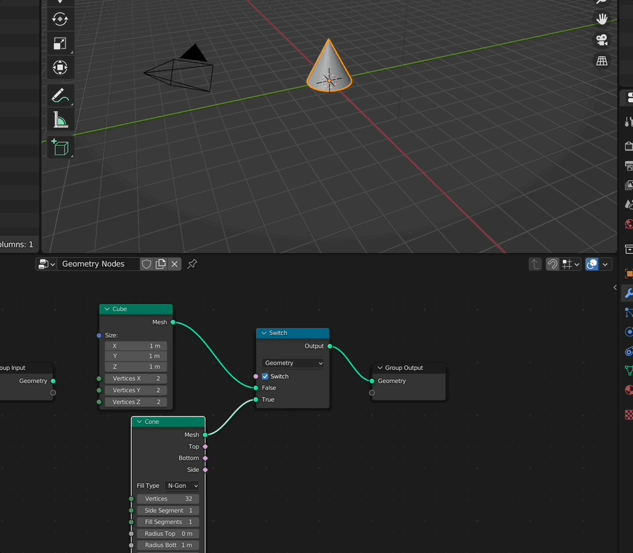Click Cone Fill Segments field

pyautogui.click(x=168, y=523)
